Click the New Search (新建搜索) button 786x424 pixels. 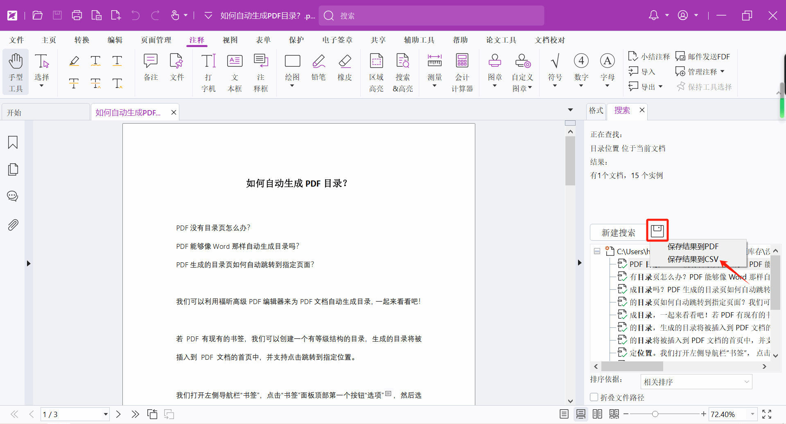[618, 232]
